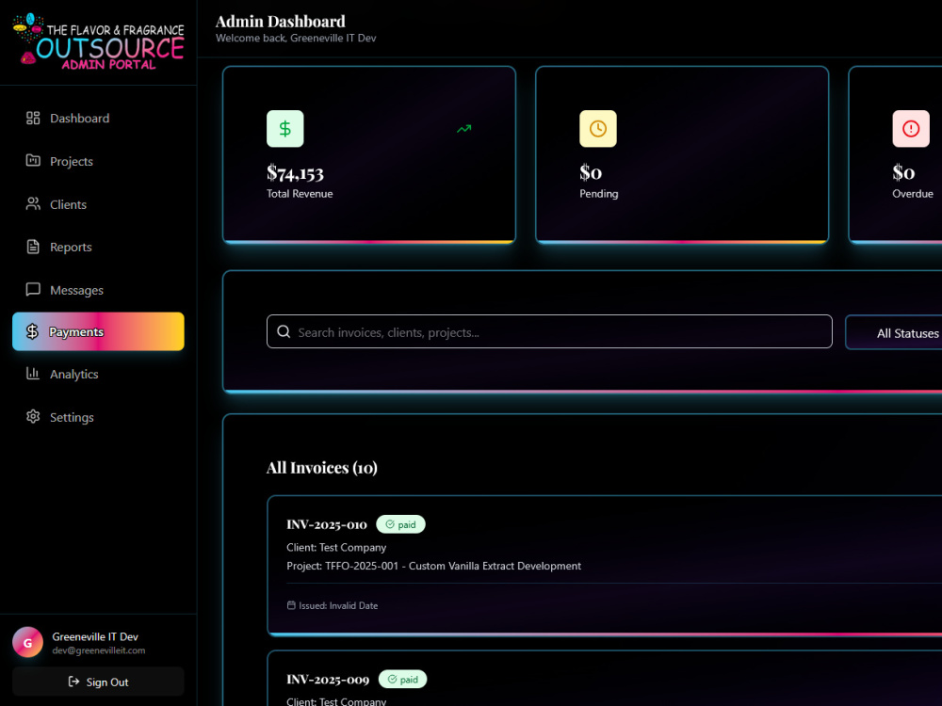Image resolution: width=942 pixels, height=706 pixels.
Task: Click the Outsource Admin Portal logo
Action: click(98, 42)
